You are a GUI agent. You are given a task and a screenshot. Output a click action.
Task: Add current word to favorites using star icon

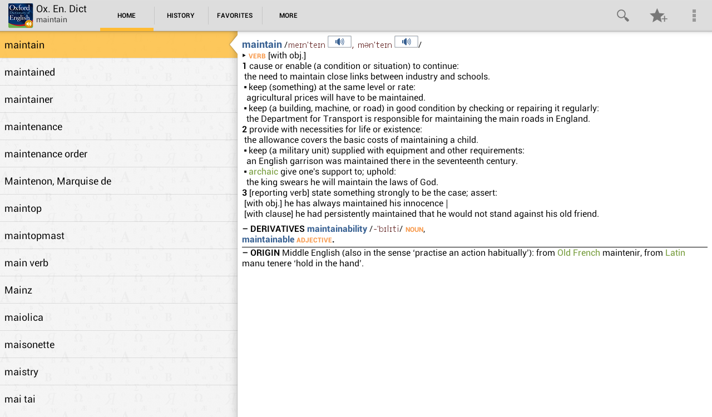pos(657,15)
